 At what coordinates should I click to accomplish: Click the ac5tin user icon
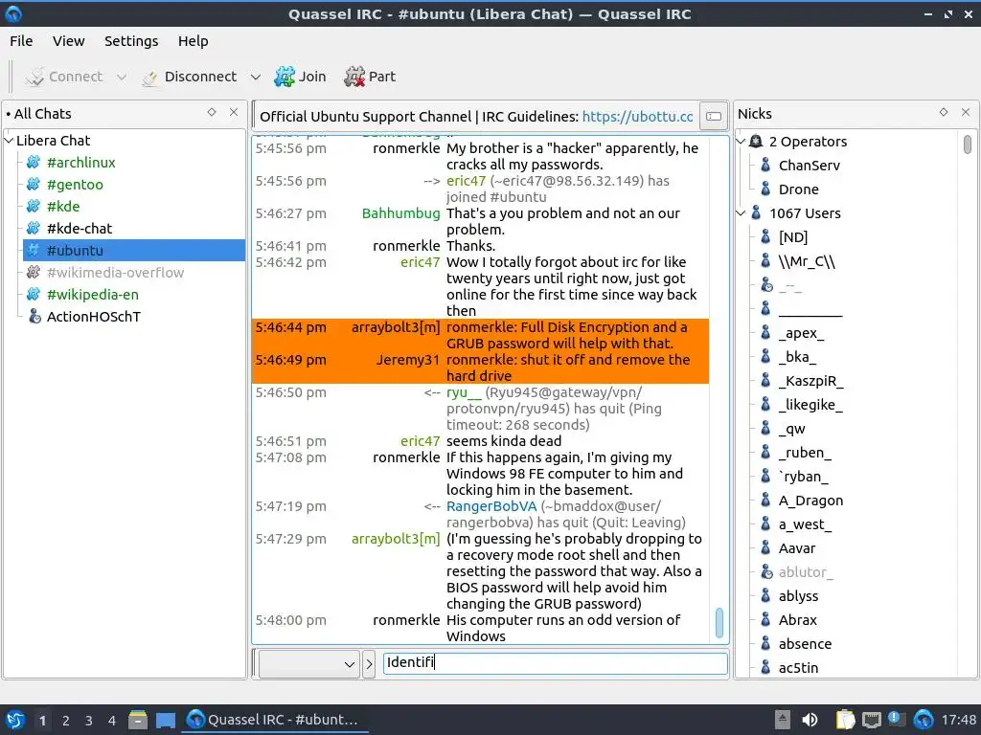tap(765, 667)
